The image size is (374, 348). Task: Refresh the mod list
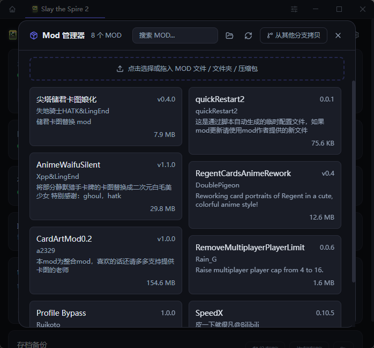point(248,35)
